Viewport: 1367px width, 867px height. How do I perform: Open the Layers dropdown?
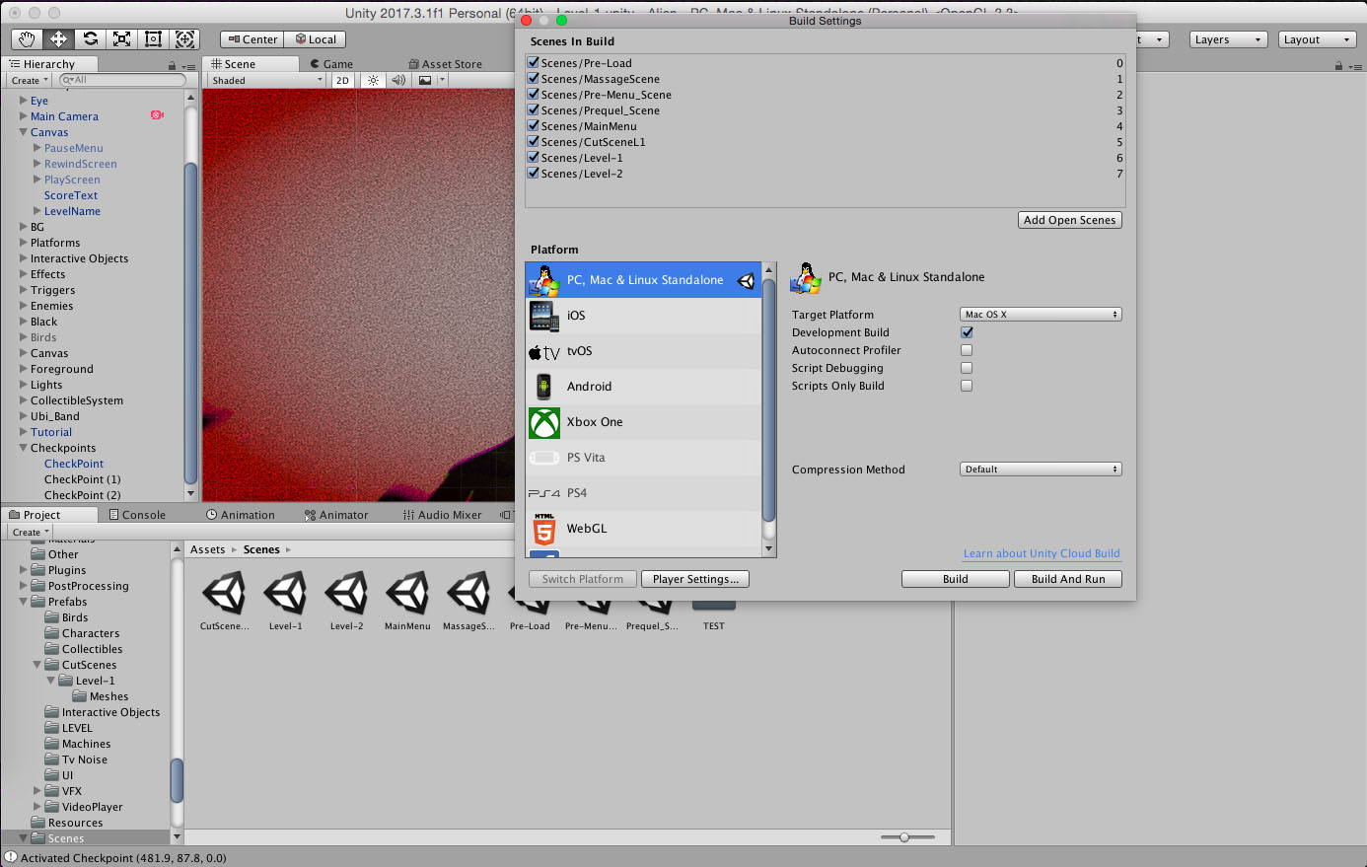click(1228, 39)
